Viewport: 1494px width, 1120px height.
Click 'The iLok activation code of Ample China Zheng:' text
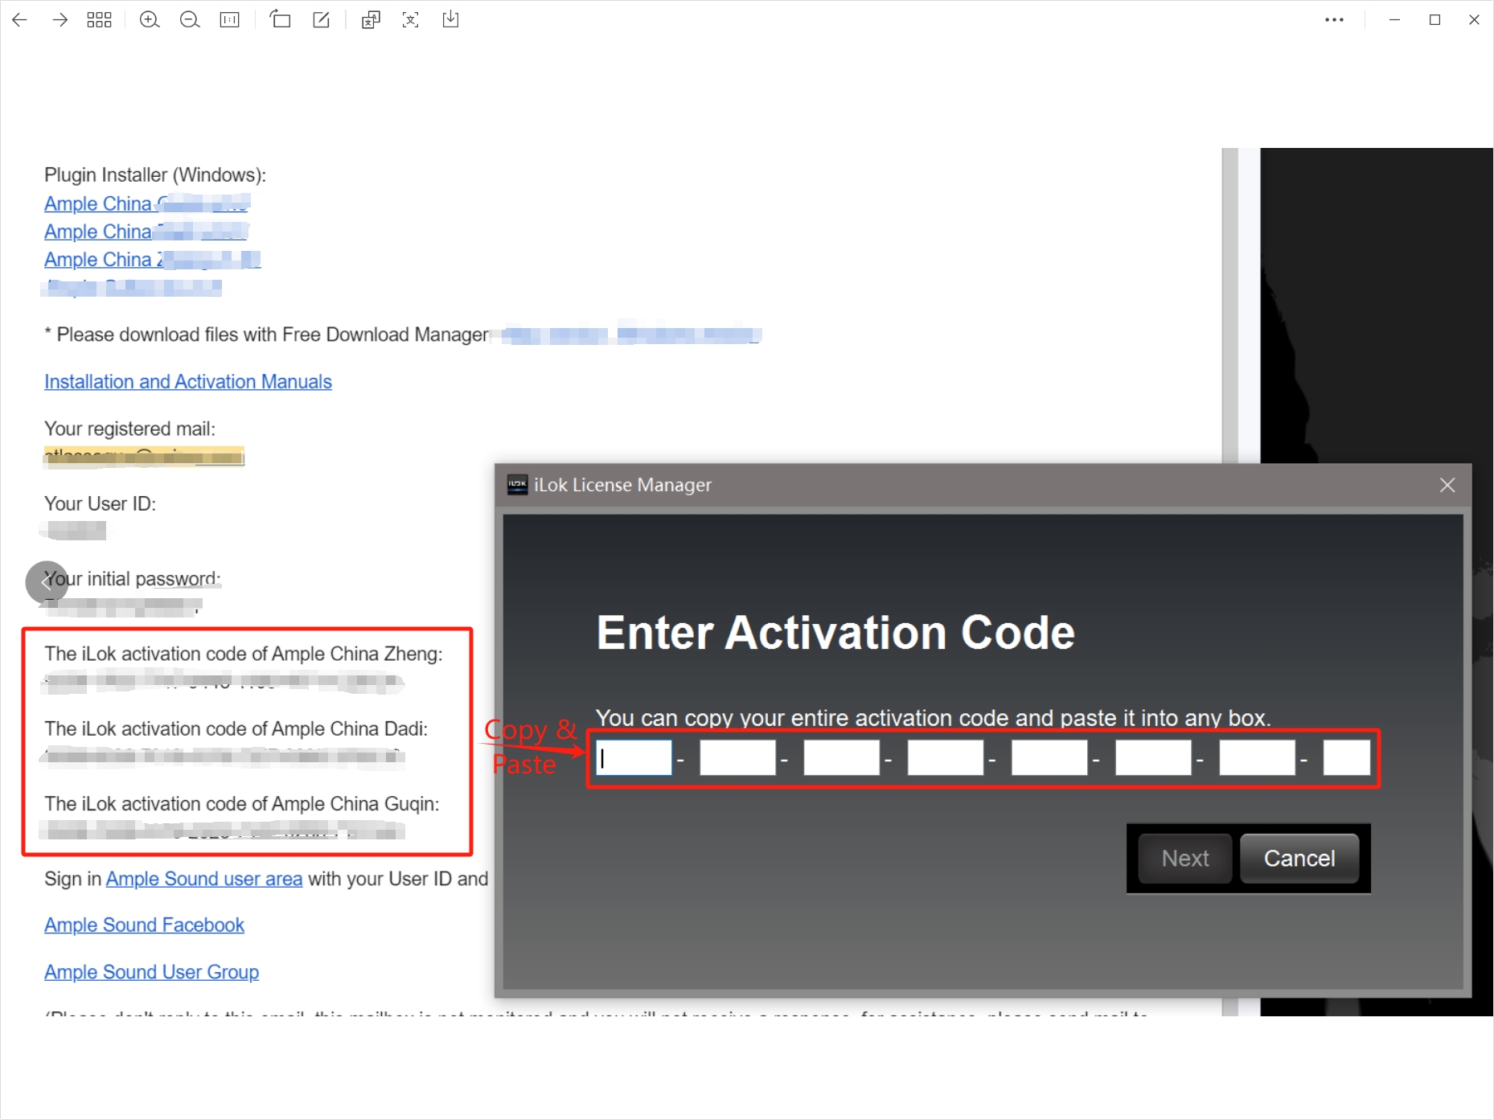(244, 654)
